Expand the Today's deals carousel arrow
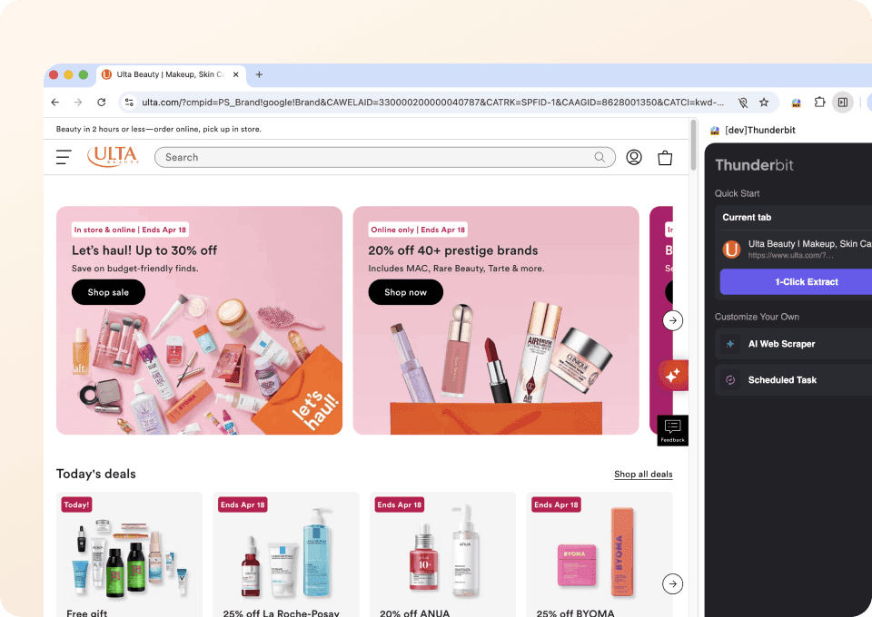Viewport: 872px width, 617px height. 672,583
